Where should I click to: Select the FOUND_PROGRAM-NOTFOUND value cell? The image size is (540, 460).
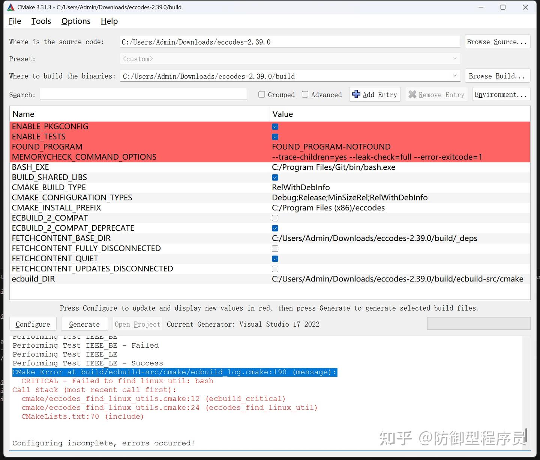tap(331, 147)
